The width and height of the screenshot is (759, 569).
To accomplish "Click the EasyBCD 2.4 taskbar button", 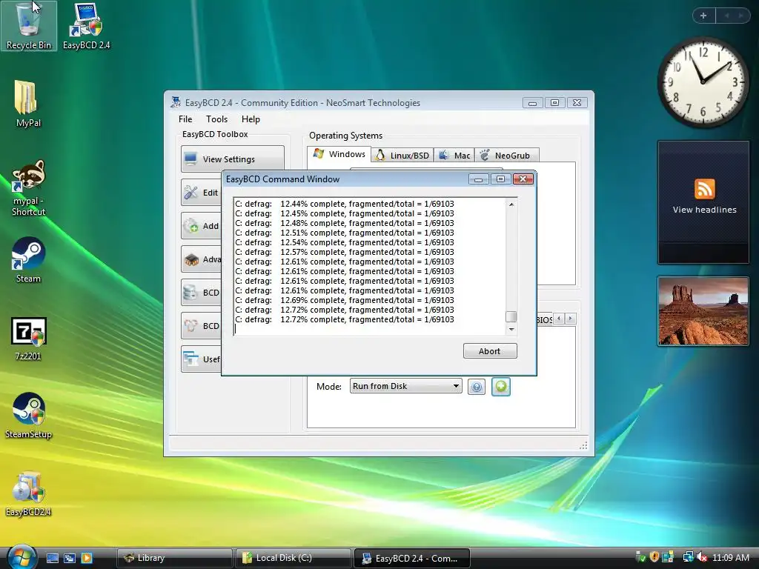I will (412, 558).
